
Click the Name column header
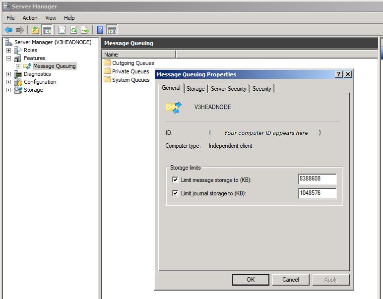click(138, 54)
